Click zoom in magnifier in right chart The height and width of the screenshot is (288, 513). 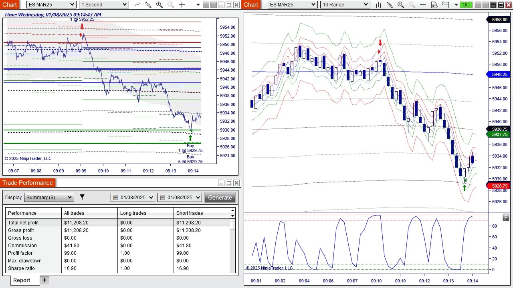401,5
